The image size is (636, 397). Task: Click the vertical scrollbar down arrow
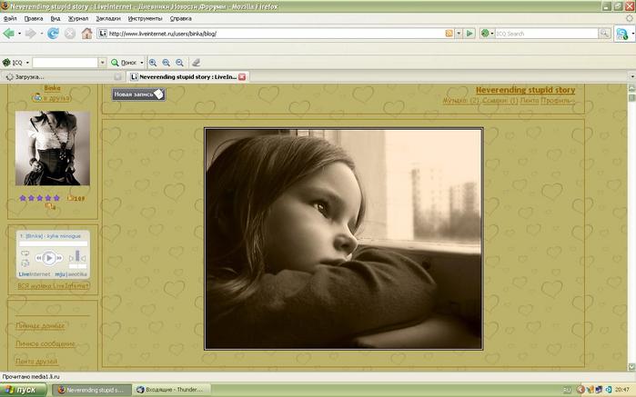coord(631,367)
